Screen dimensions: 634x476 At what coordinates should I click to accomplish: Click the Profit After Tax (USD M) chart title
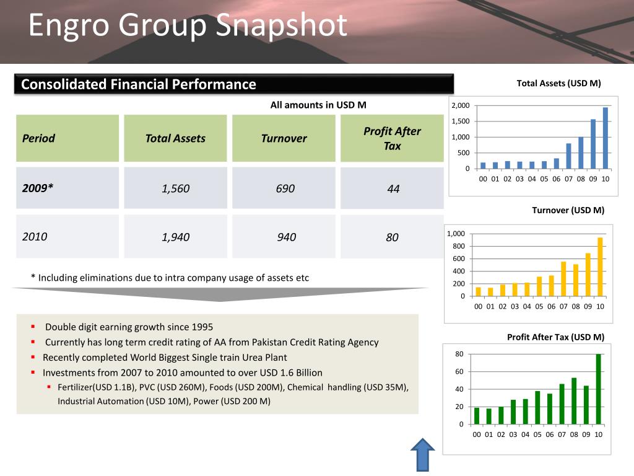coord(555,337)
